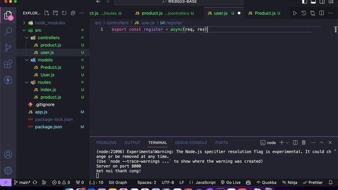Collapse all folders in Explorer

[73, 13]
